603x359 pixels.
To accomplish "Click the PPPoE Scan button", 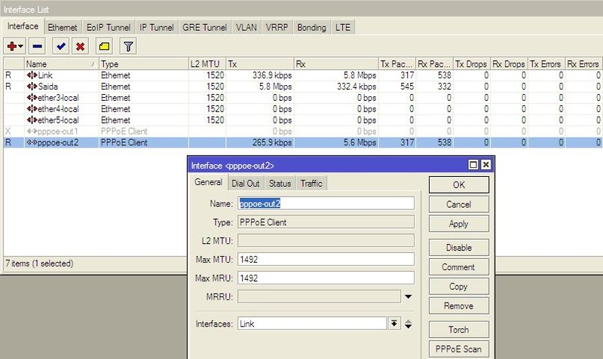I will coord(458,349).
